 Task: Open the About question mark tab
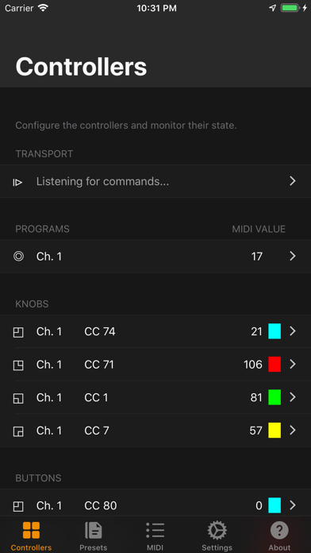(279, 536)
